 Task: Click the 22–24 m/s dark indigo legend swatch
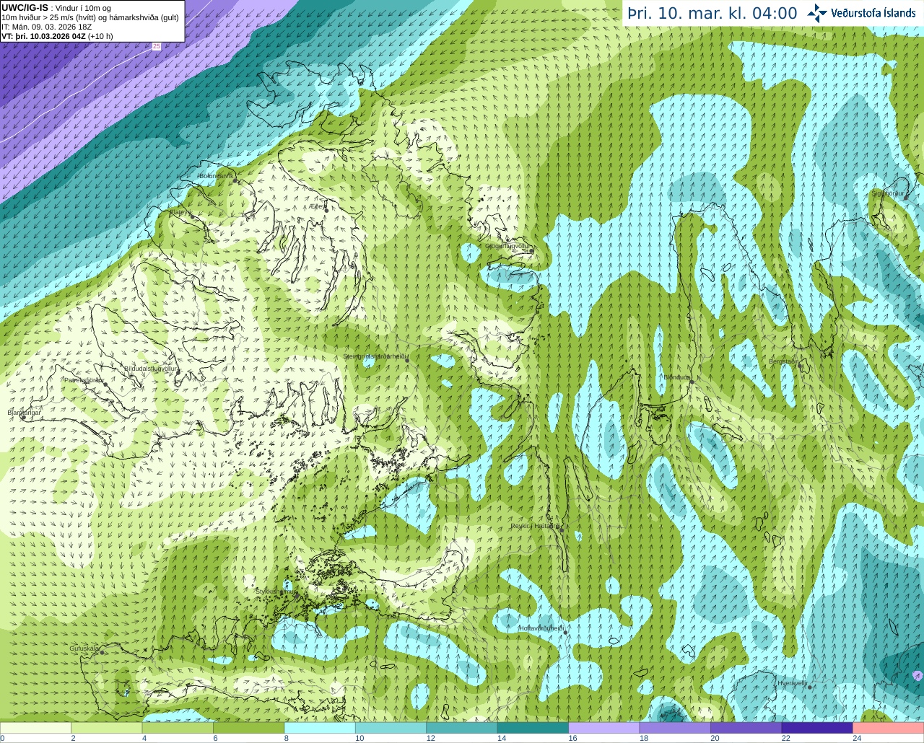817,727
